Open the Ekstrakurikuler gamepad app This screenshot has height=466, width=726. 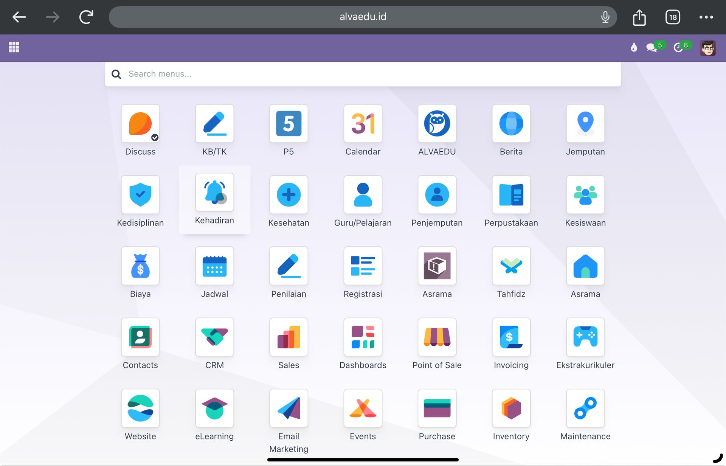585,337
